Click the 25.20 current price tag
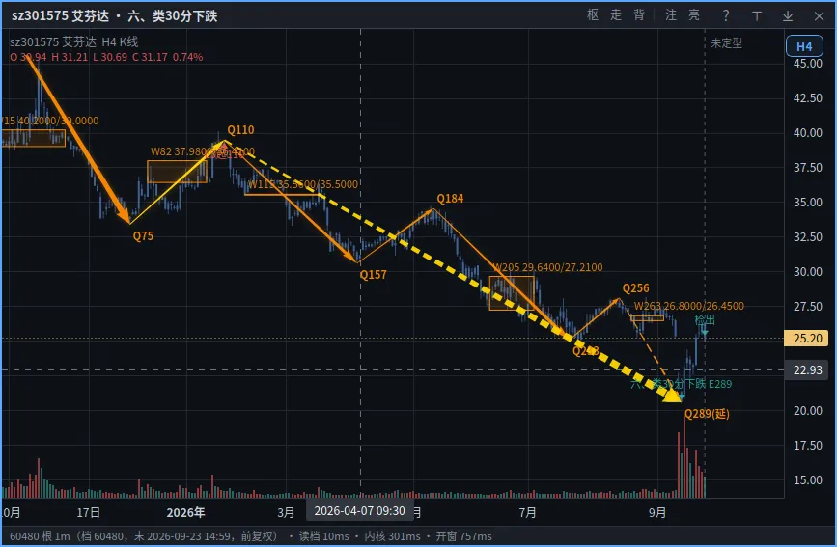Image resolution: width=837 pixels, height=547 pixels. pyautogui.click(x=806, y=339)
